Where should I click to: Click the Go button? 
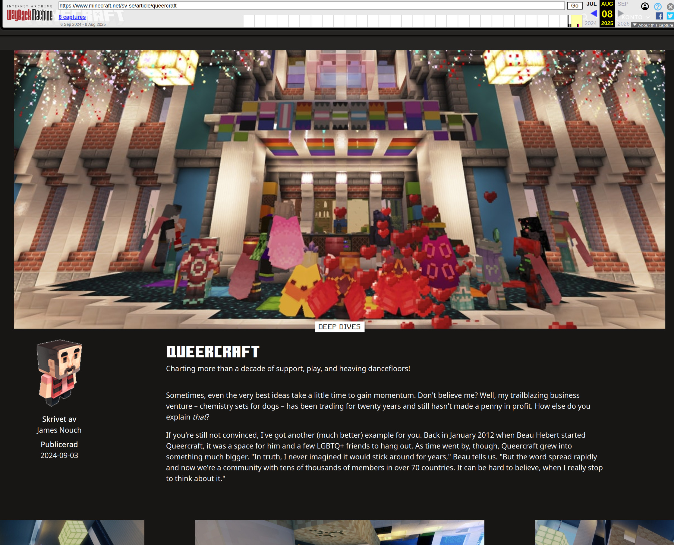575,6
